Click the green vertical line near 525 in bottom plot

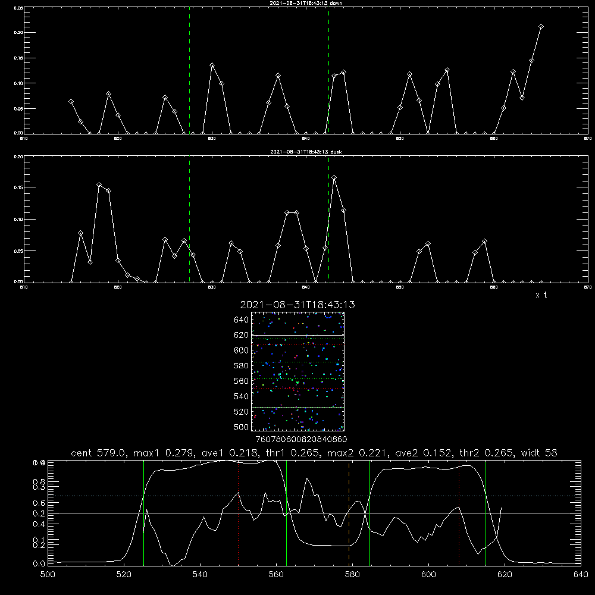coord(143,512)
